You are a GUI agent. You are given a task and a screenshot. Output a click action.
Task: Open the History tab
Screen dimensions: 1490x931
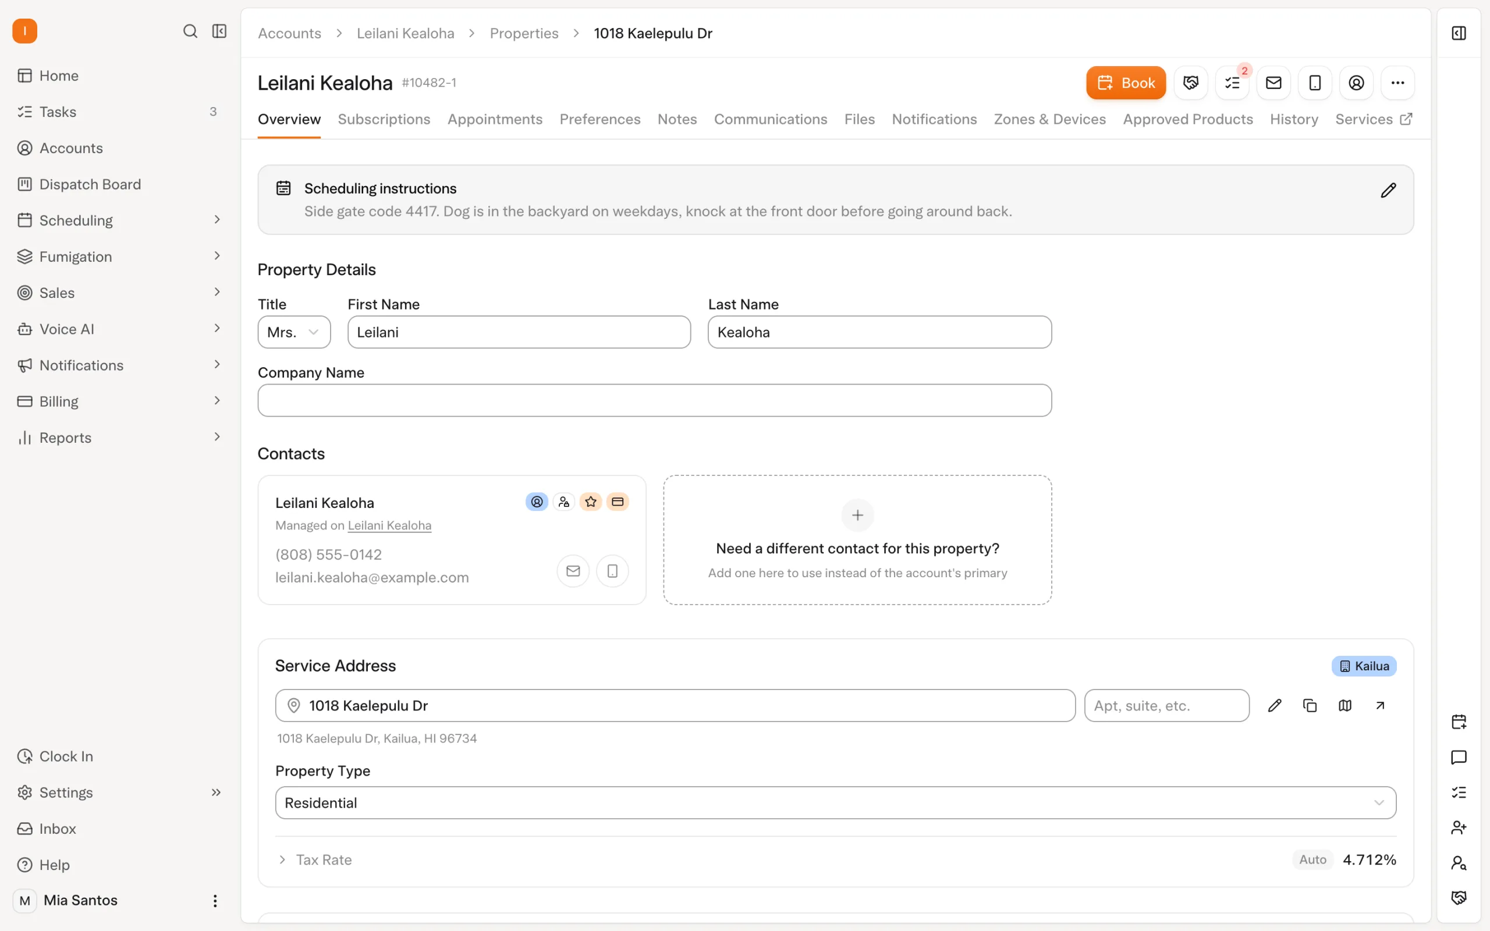pyautogui.click(x=1294, y=119)
